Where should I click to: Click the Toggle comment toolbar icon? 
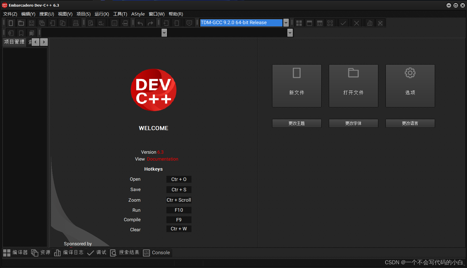point(189,23)
